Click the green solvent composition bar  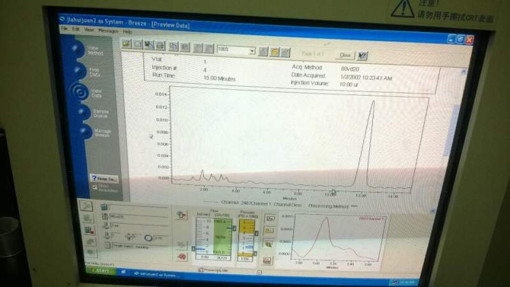[x=222, y=237]
